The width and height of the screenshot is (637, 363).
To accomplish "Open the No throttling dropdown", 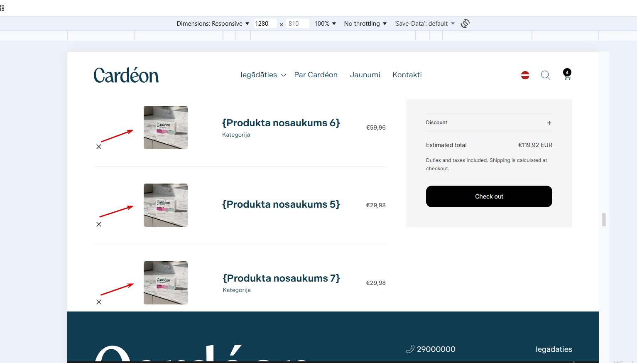I will (365, 24).
